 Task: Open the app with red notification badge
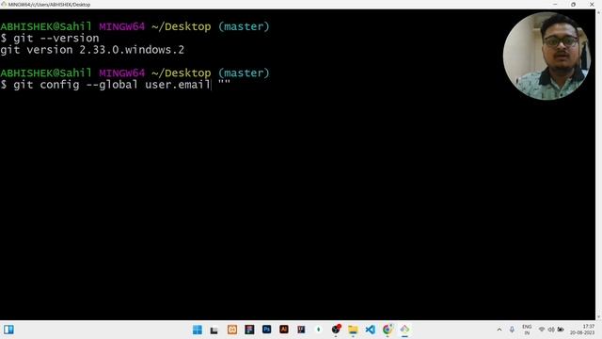pos(336,330)
